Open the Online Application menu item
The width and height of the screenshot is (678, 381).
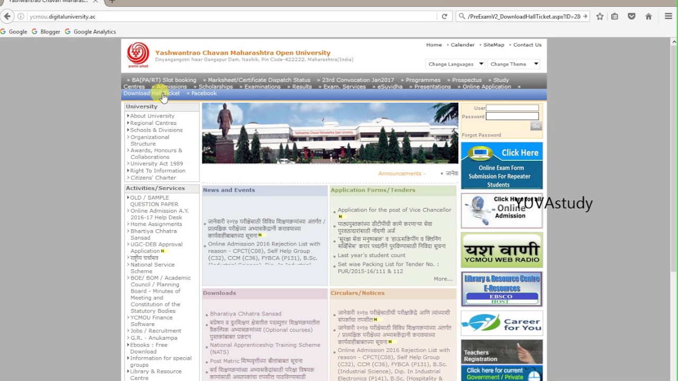487,87
